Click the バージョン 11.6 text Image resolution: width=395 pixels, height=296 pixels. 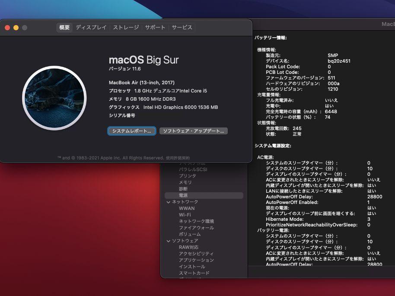[125, 69]
